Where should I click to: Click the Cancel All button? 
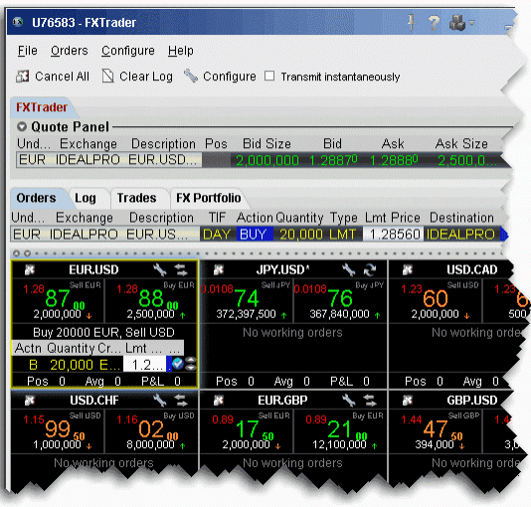click(53, 77)
